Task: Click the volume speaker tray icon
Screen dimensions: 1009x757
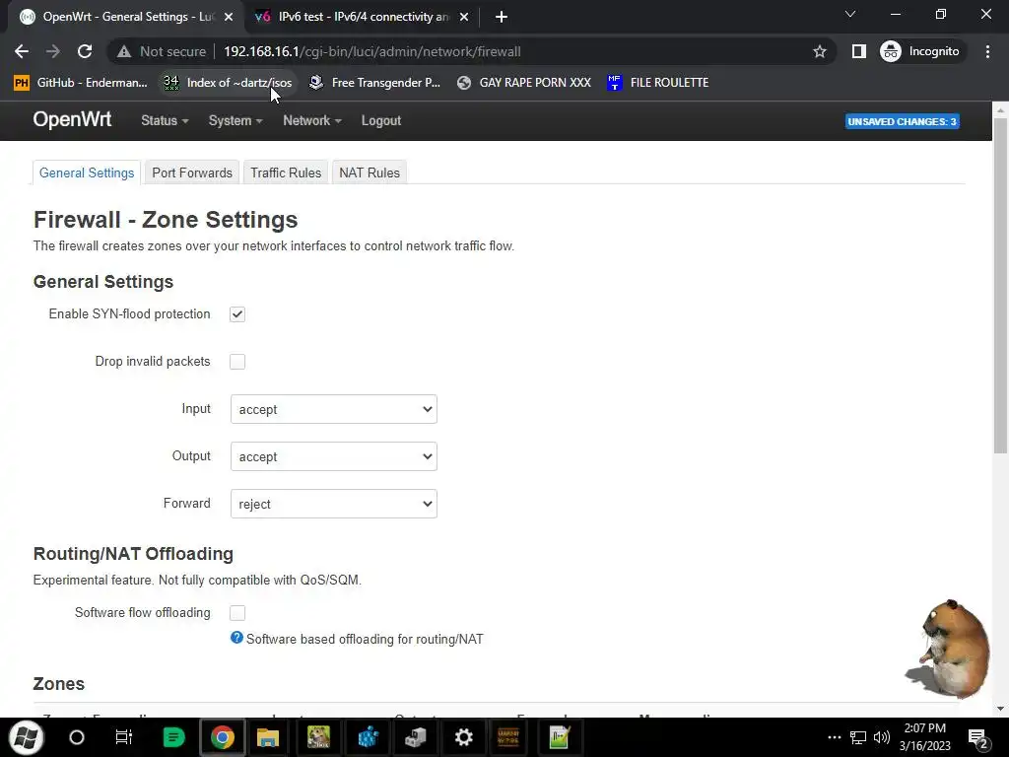Action: 882,737
